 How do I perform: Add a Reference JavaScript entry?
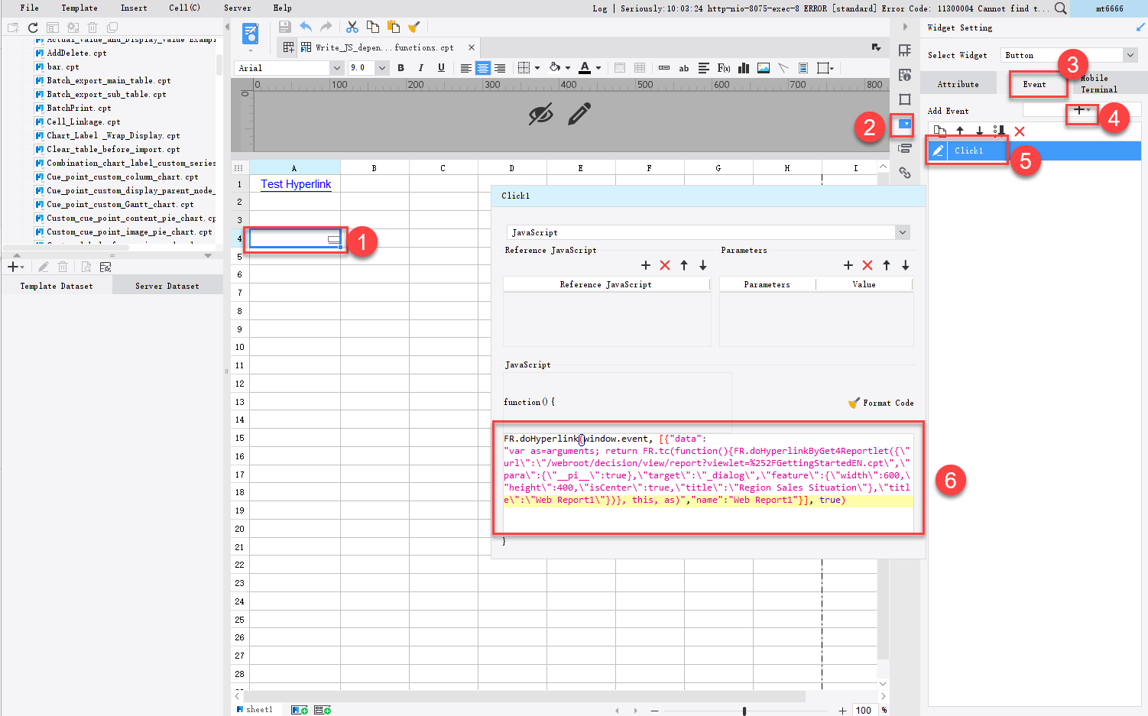coord(646,265)
